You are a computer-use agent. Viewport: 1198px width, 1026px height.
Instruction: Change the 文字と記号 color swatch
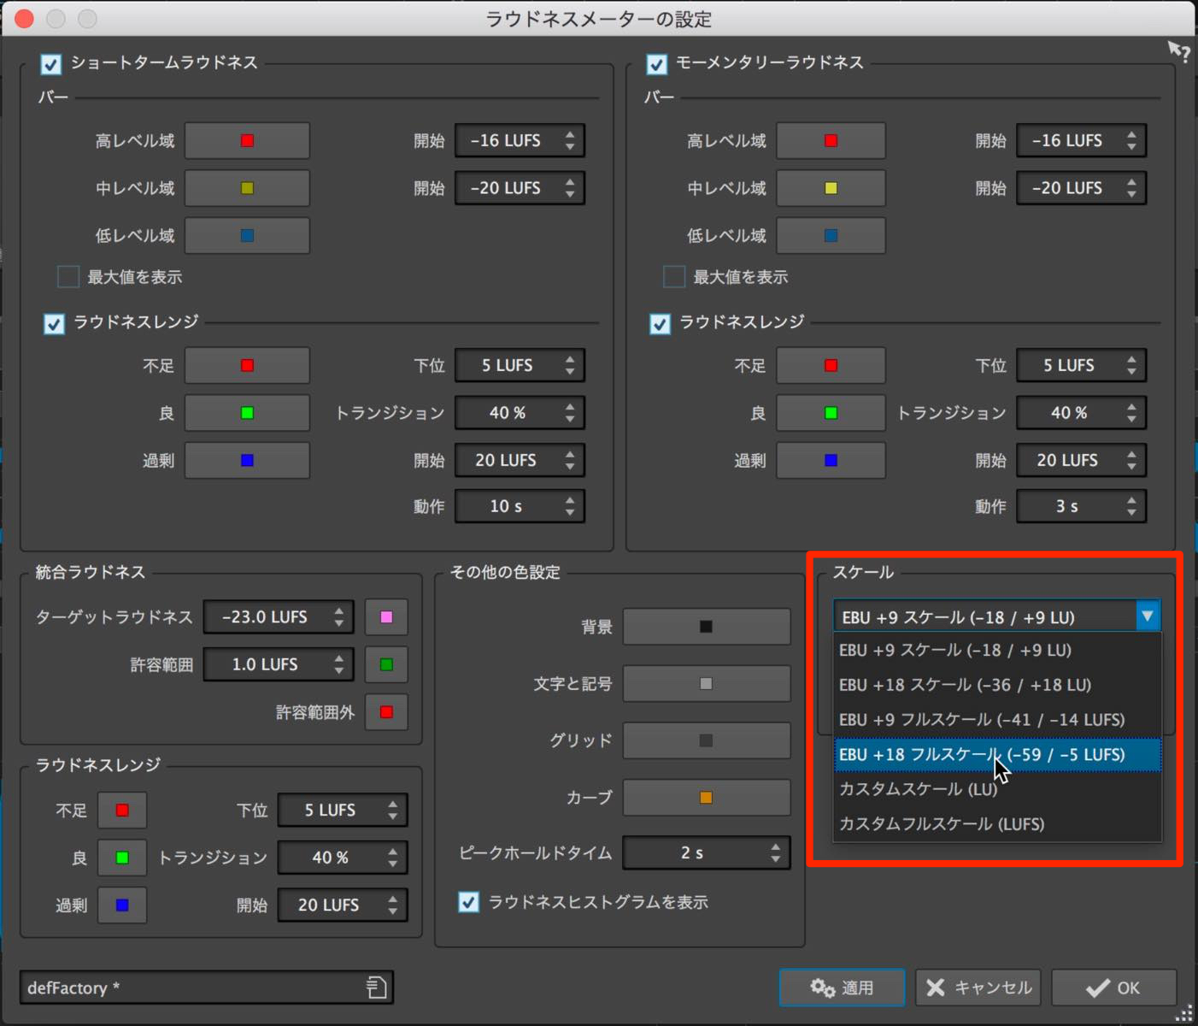click(706, 684)
